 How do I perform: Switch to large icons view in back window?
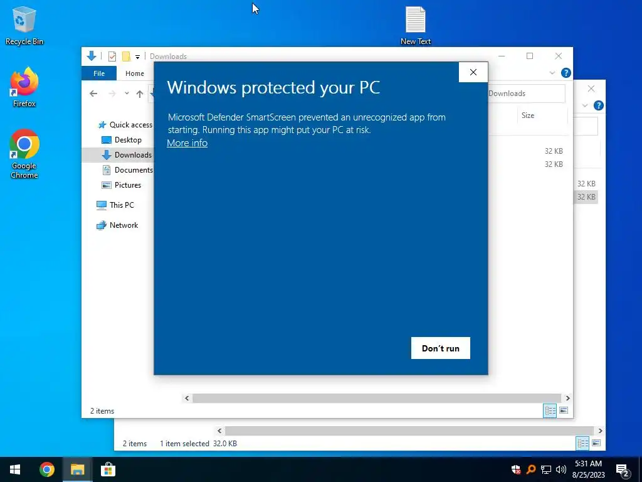pyautogui.click(x=597, y=443)
